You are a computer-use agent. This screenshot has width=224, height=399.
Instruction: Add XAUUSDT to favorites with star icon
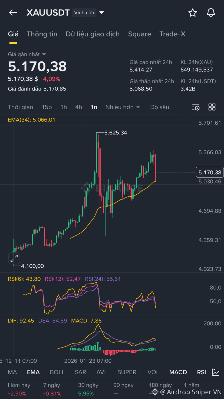[193, 12]
